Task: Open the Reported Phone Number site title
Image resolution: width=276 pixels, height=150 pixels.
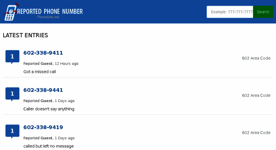Action: (x=50, y=12)
